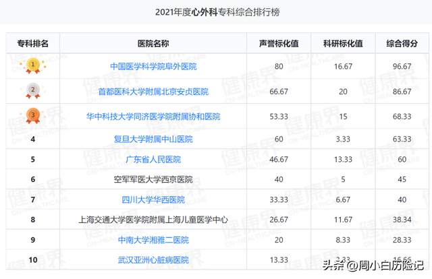Click the research value 8.33

(343, 240)
